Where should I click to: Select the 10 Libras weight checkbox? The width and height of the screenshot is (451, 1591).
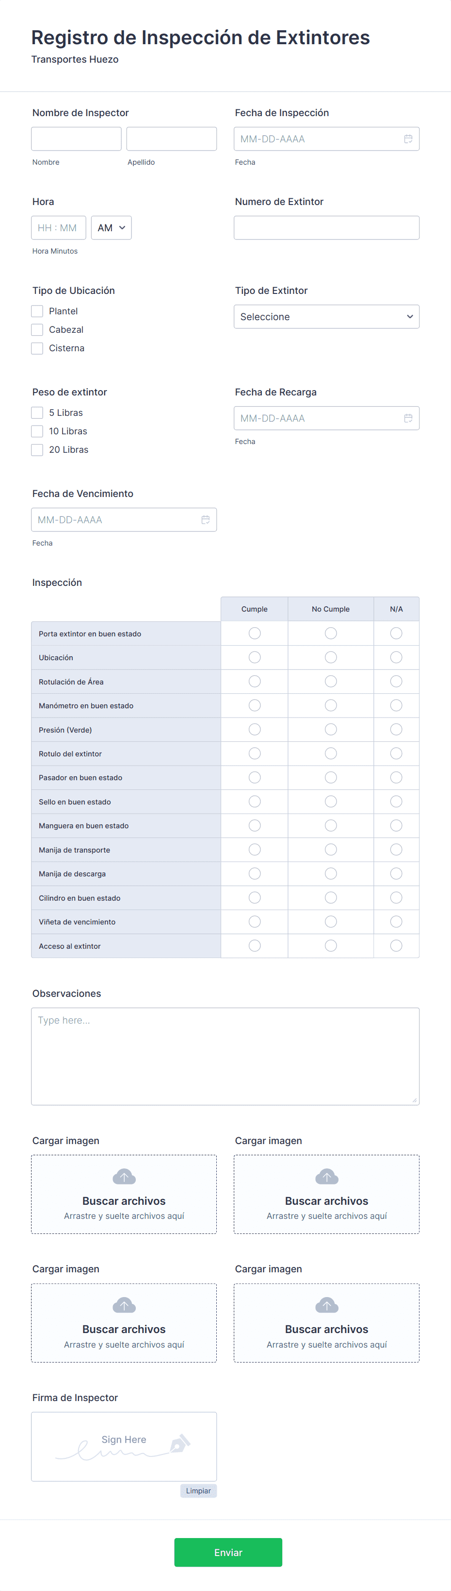click(38, 431)
